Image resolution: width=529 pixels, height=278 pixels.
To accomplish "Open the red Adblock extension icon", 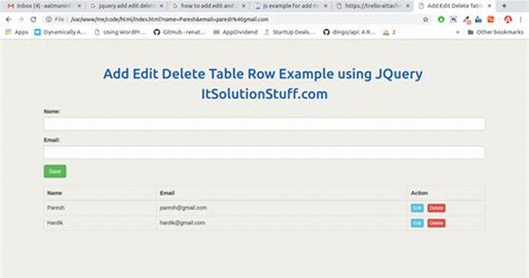I will click(508, 19).
